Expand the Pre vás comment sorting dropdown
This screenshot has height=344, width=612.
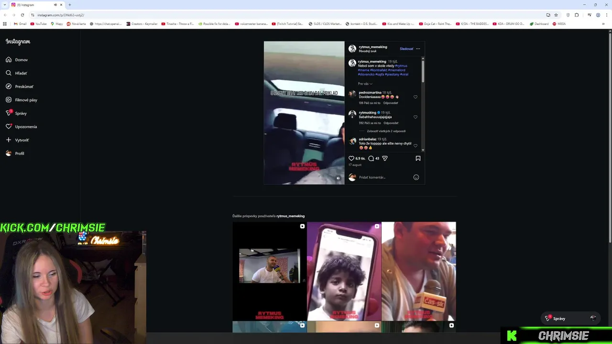365,84
